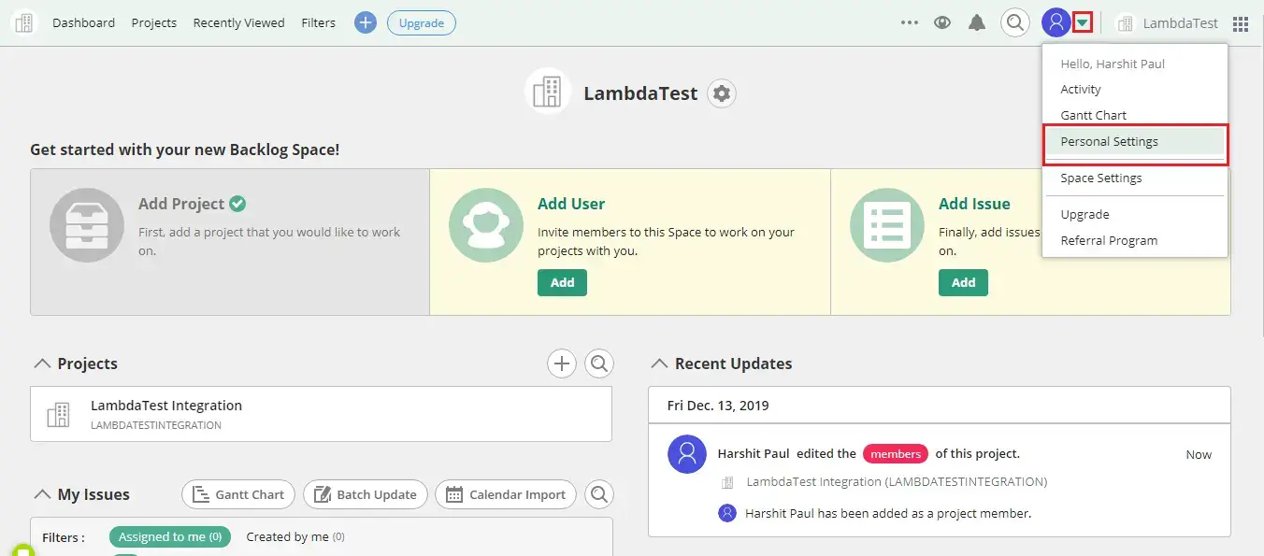
Task: Open the Recently Viewed menu item
Action: 238,22
